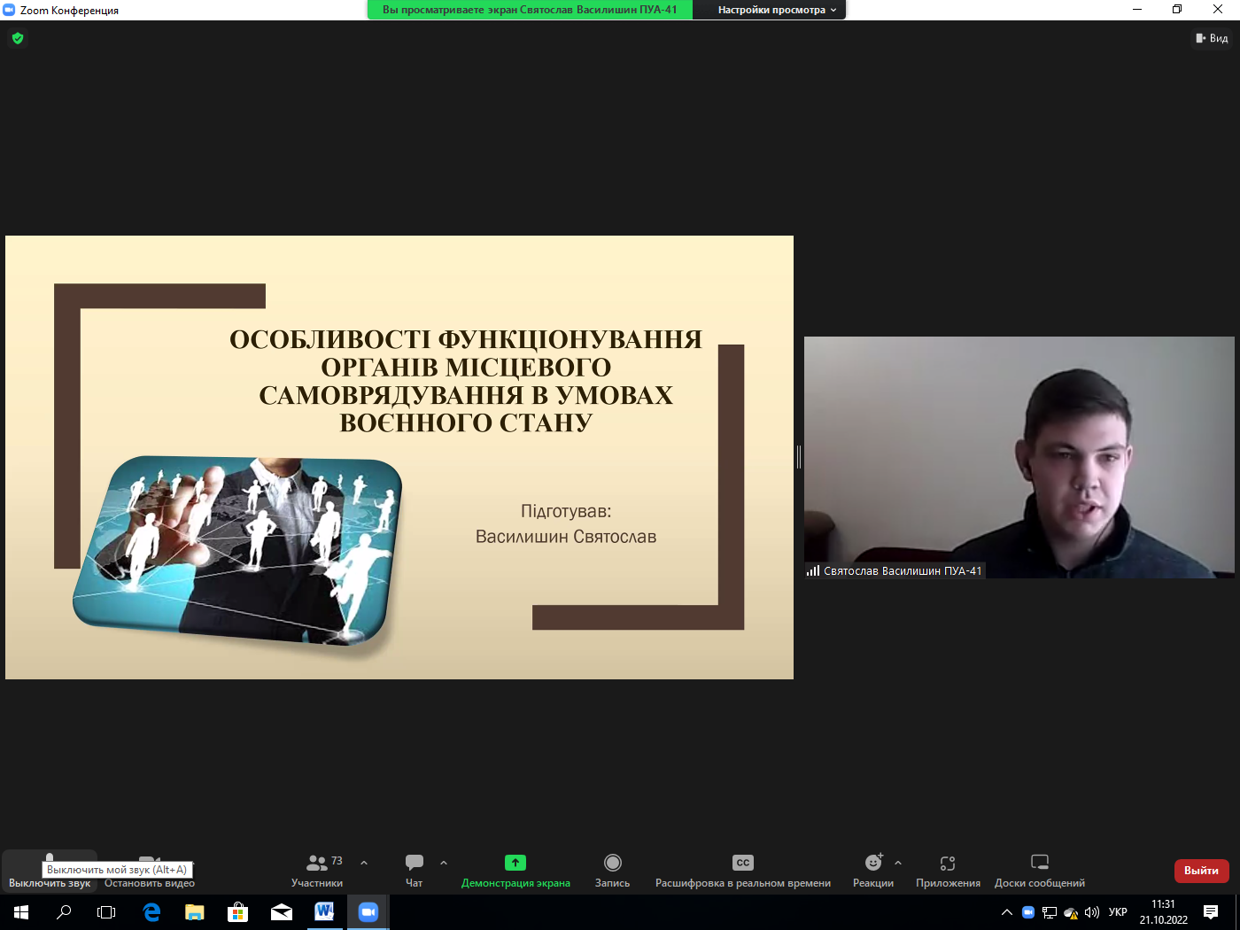Open File Explorer from taskbar
The height and width of the screenshot is (930, 1240).
(x=194, y=912)
